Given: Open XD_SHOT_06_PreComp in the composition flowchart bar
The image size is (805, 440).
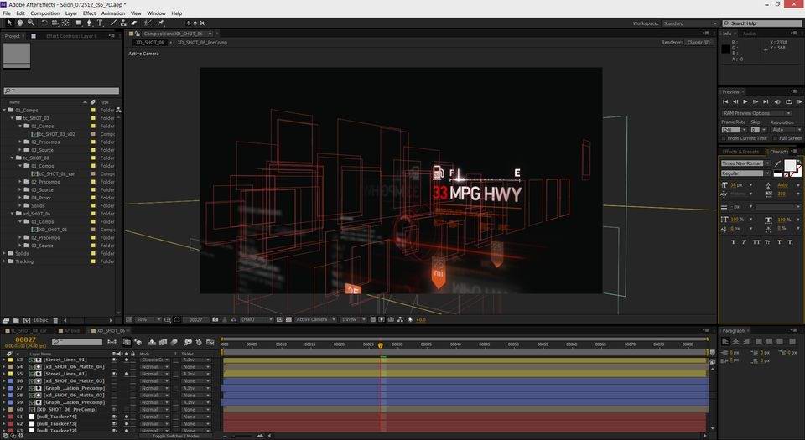Looking at the screenshot, I should [202, 43].
